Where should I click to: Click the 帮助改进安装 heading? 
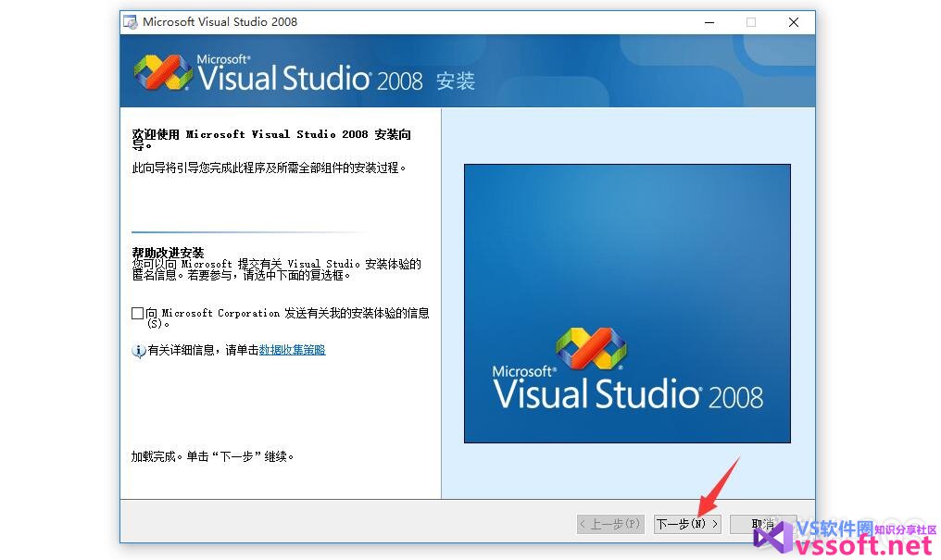168,253
